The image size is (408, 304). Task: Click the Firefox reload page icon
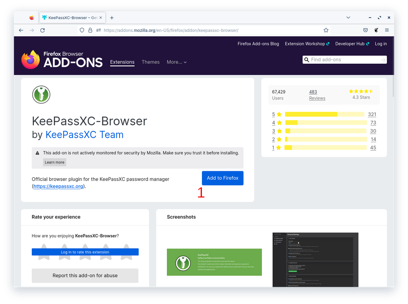(x=42, y=30)
